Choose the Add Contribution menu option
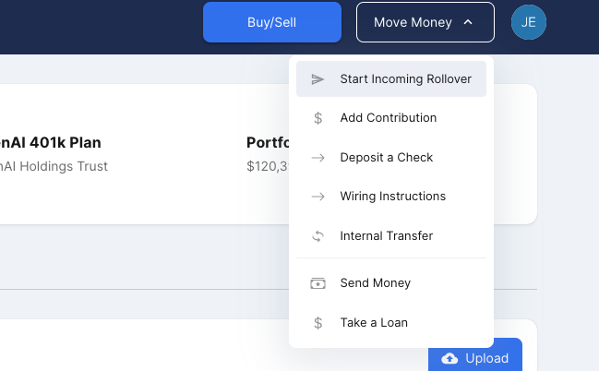Viewport: 599px width, 371px height. 388,118
